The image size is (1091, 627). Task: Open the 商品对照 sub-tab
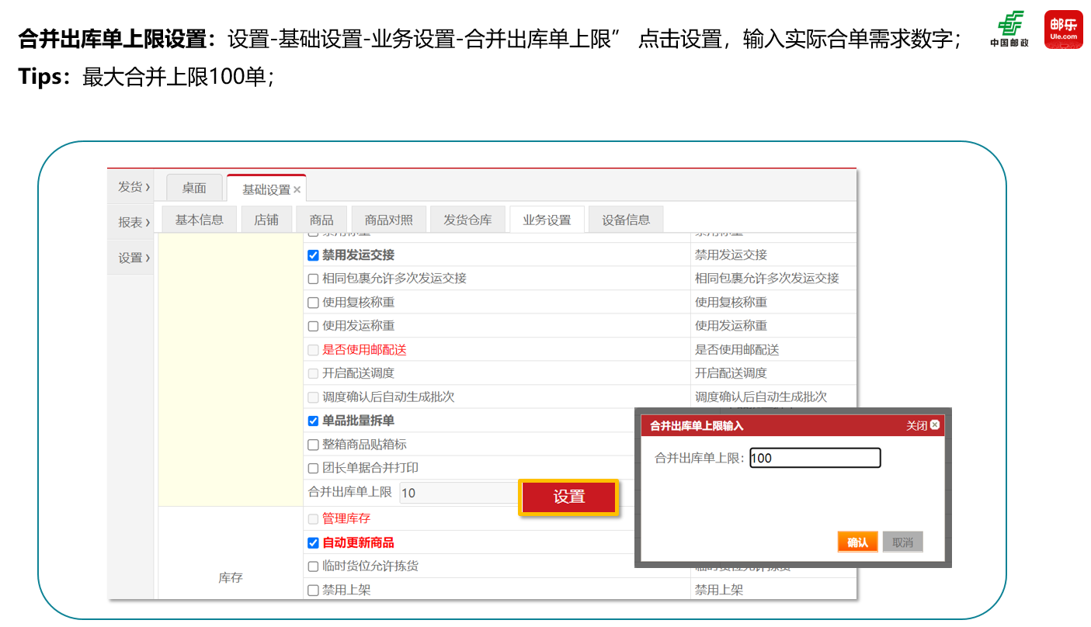pyautogui.click(x=388, y=220)
